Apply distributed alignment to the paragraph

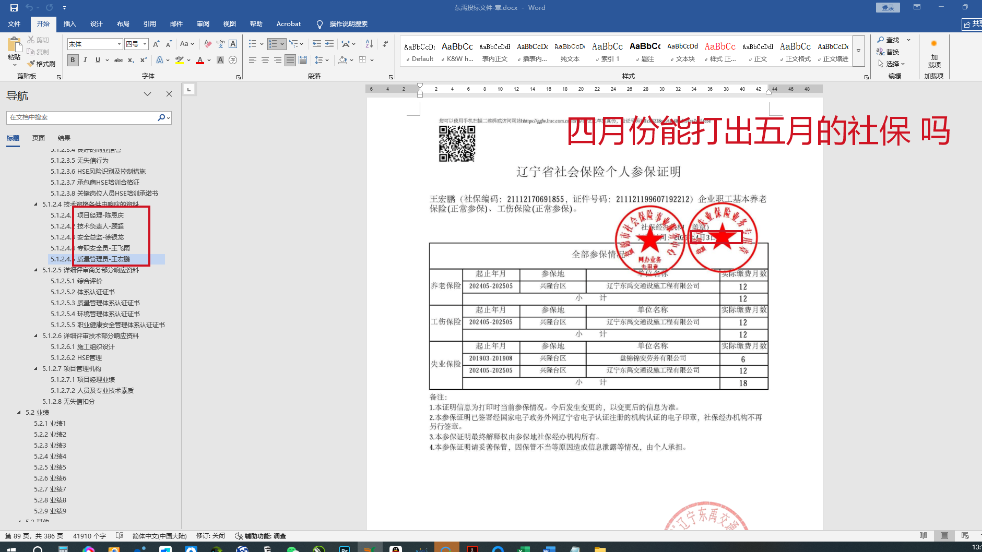pos(303,60)
